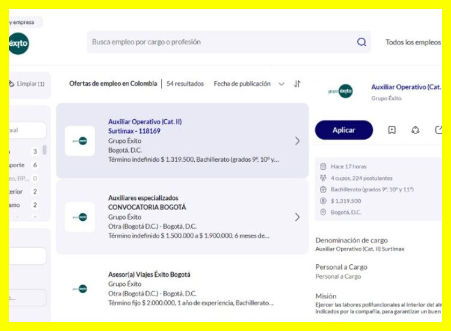Select the filter option with count 3
Screen dimensions: 451x331
point(24,152)
